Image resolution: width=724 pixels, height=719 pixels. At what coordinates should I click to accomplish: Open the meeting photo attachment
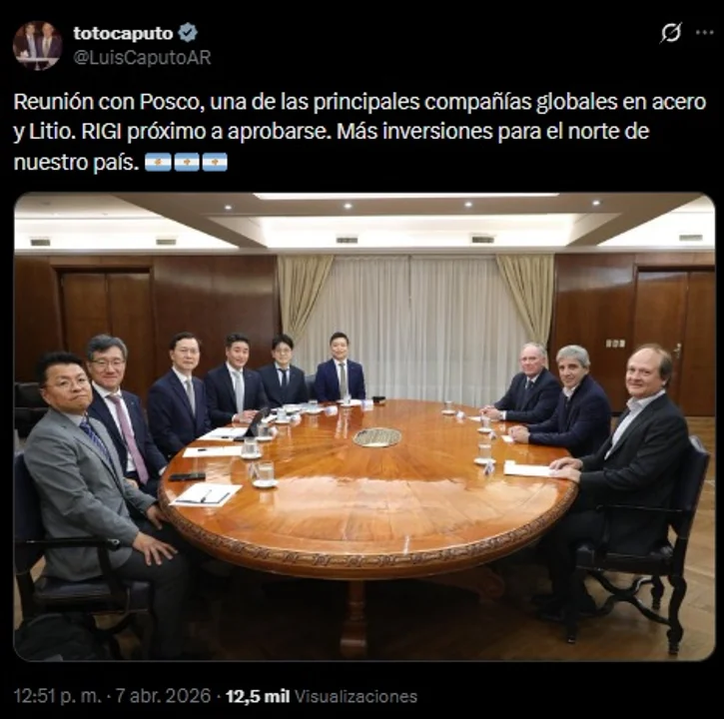[x=364, y=426]
